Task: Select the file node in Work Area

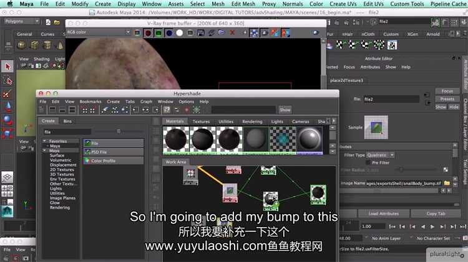Action: pos(230,193)
